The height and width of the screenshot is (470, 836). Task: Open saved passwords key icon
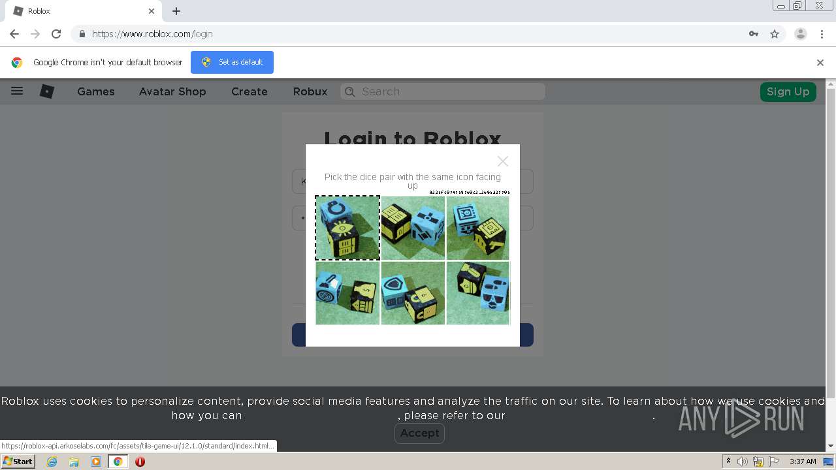coord(754,34)
